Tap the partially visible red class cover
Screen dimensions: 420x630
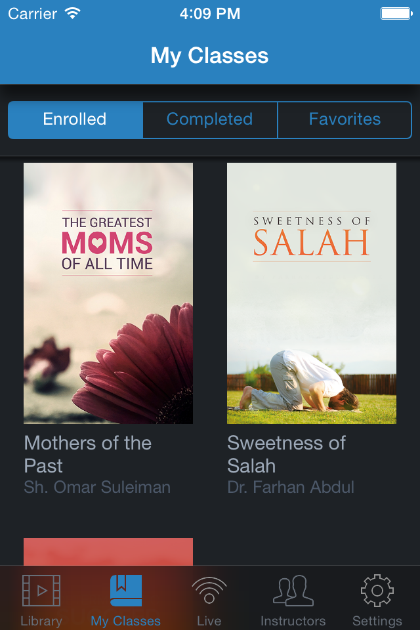pyautogui.click(x=108, y=551)
